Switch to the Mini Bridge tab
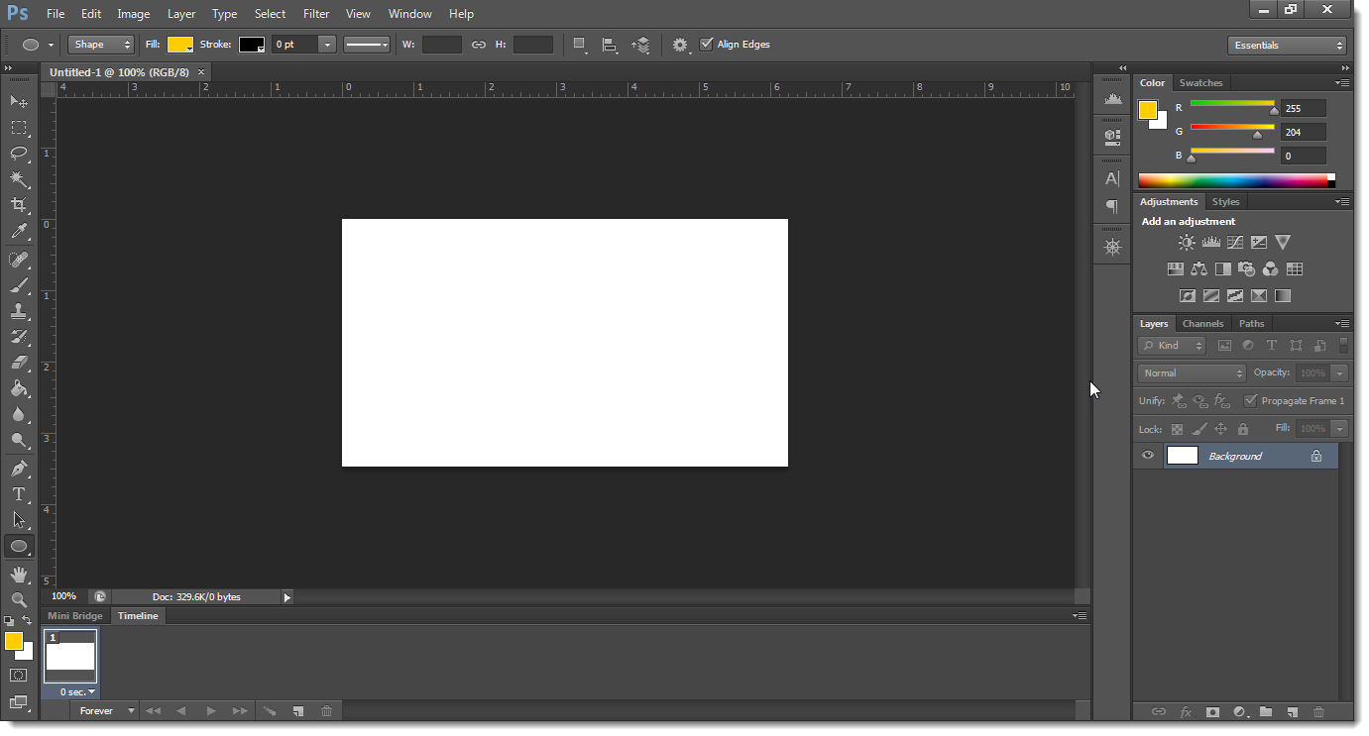This screenshot has height=736, width=1369. 75,616
